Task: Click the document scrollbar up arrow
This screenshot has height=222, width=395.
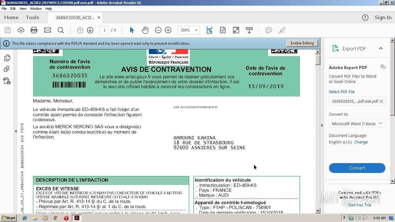Action: (x=318, y=52)
